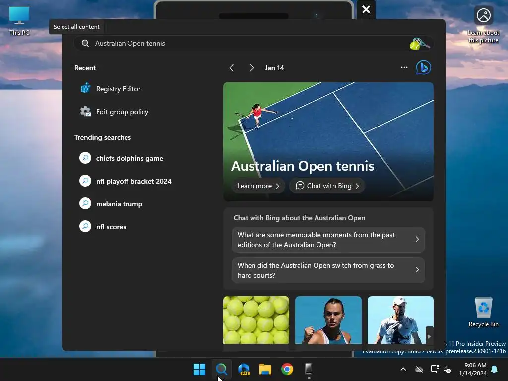The width and height of the screenshot is (508, 381).
Task: Click thumbnail row next arrow
Action: click(x=429, y=336)
